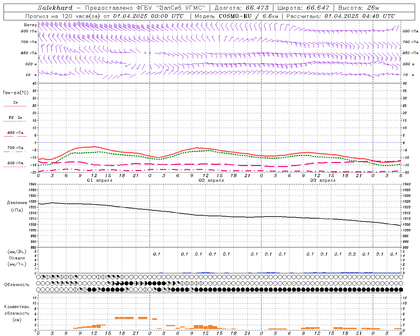The image size is (420, 336).
Task: Click the Давление pressure panel label
Action: tap(17, 203)
